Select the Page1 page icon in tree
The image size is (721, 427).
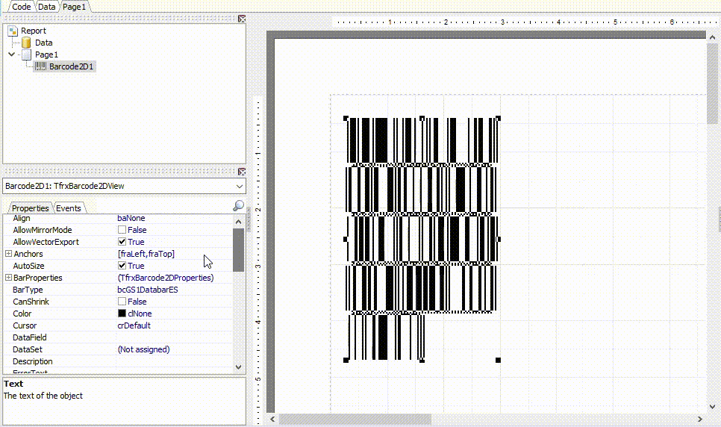pyautogui.click(x=27, y=54)
